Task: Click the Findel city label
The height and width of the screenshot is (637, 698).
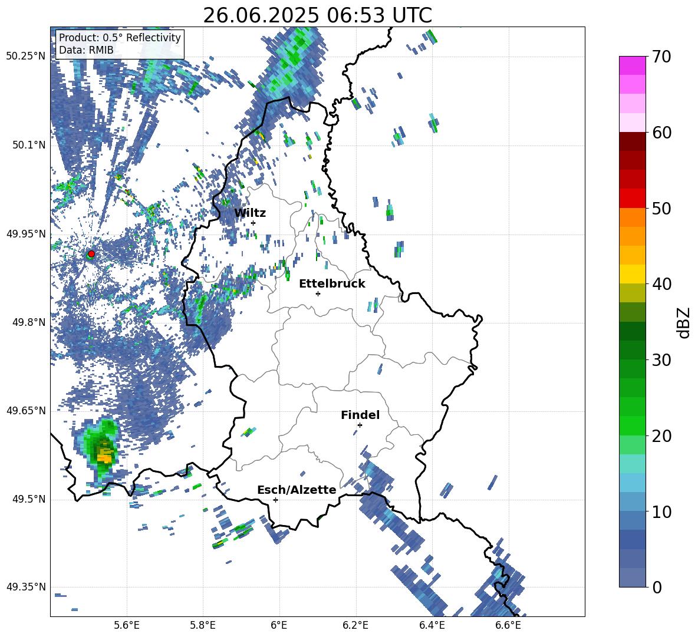Action: click(360, 415)
